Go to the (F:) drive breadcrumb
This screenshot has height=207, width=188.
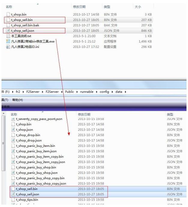pos(5,92)
